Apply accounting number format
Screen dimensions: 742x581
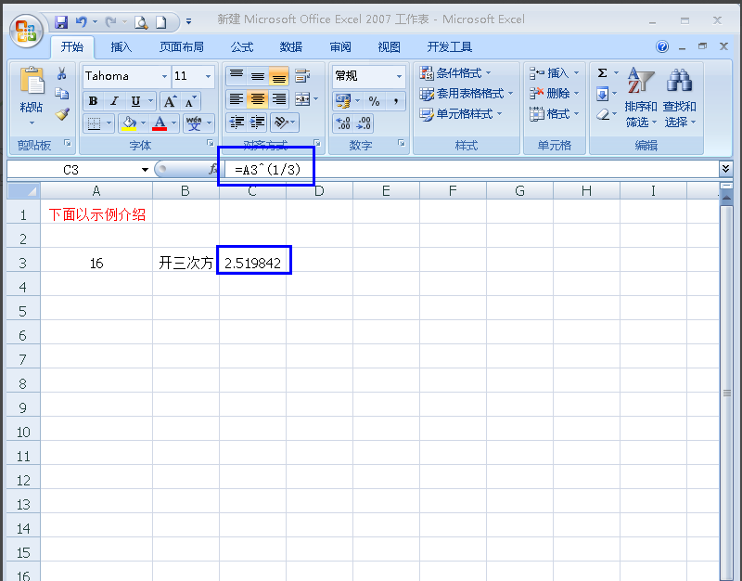343,101
